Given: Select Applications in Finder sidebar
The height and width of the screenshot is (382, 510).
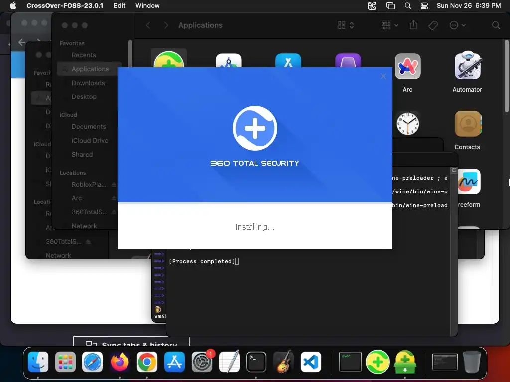Looking at the screenshot, I should point(89,69).
